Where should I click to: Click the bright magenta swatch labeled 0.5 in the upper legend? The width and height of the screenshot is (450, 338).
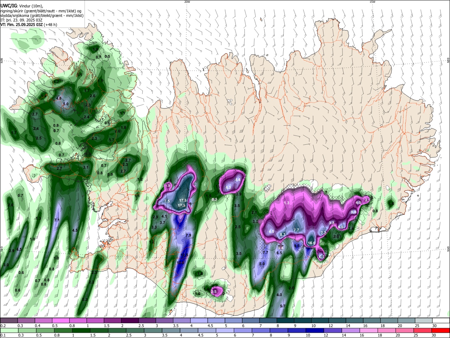tap(60, 320)
